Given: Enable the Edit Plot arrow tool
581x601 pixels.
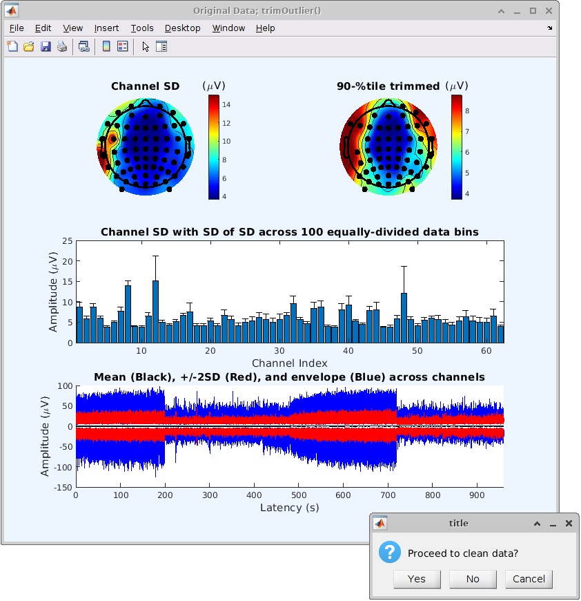Looking at the screenshot, I should click(145, 47).
